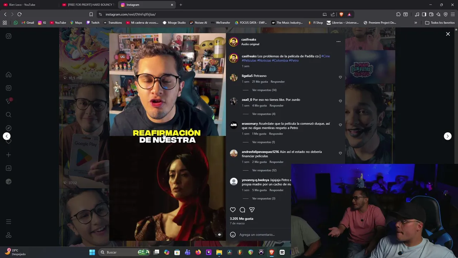Click the taskbar Buscar search box

[x=123, y=252]
